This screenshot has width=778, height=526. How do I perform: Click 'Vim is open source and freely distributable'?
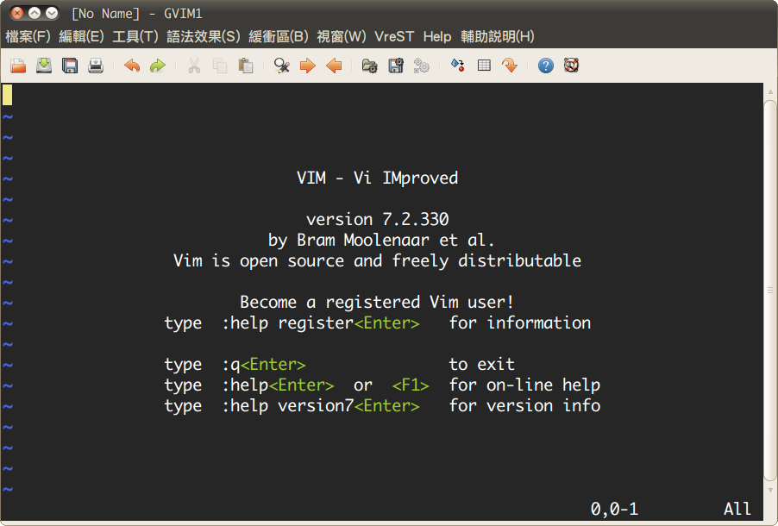point(377,260)
